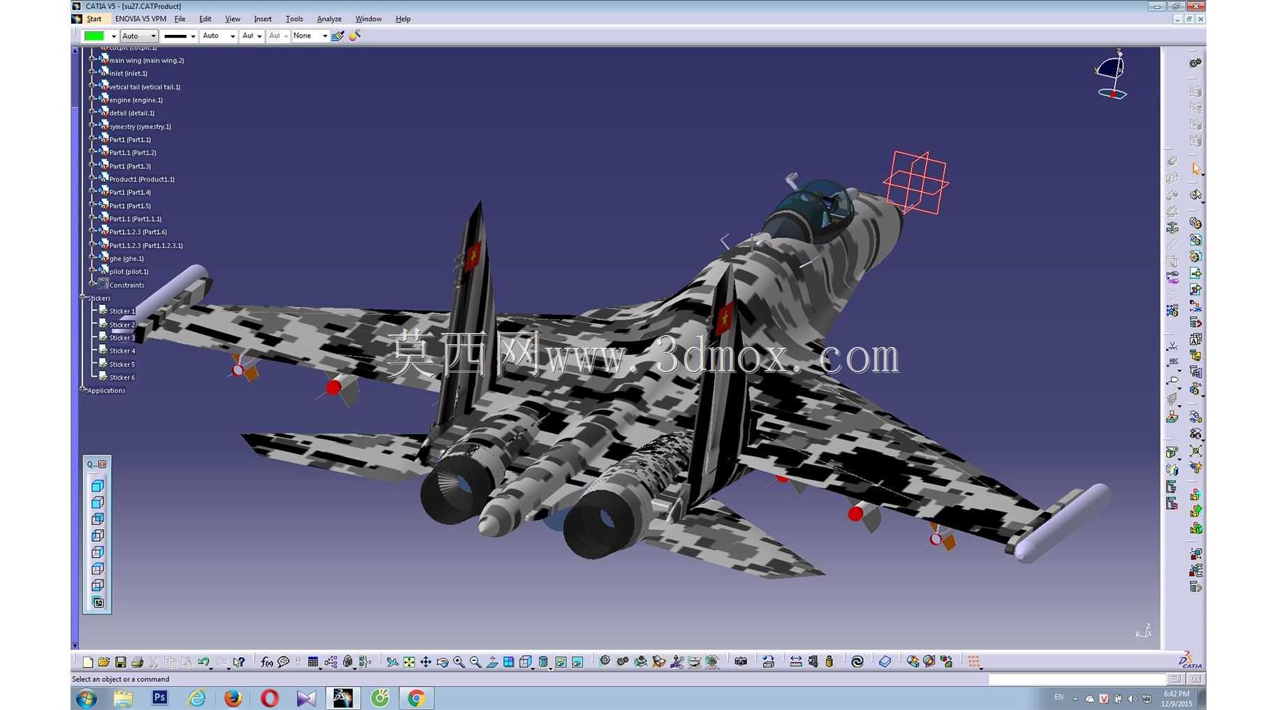Viewport: 1284px width, 710px height.
Task: Open the File menu
Action: point(180,19)
